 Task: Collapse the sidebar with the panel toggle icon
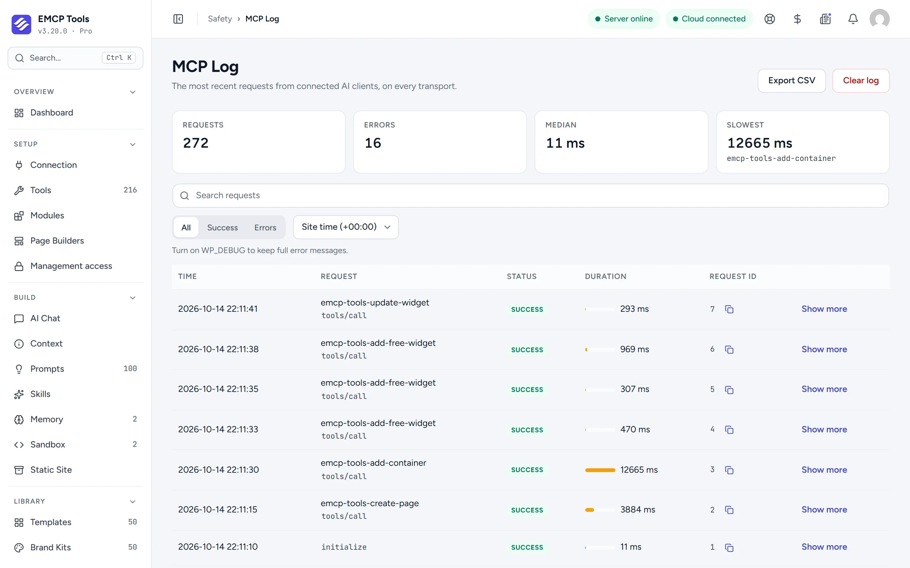178,19
